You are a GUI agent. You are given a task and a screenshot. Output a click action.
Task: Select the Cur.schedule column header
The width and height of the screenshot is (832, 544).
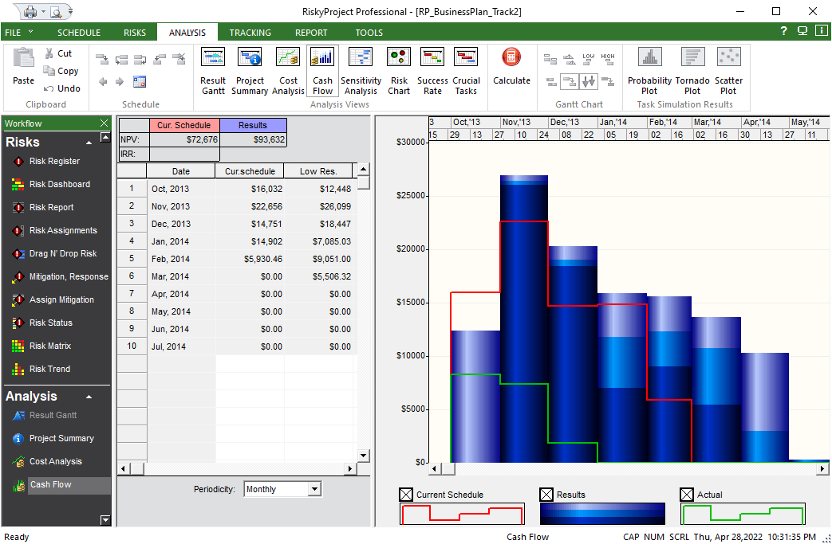click(250, 171)
